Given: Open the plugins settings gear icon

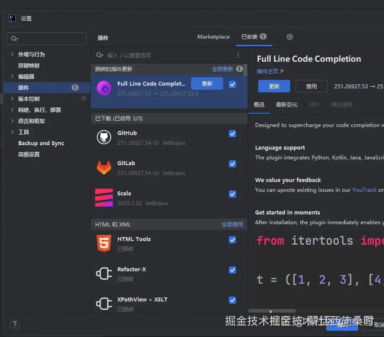Looking at the screenshot, I should (x=290, y=37).
